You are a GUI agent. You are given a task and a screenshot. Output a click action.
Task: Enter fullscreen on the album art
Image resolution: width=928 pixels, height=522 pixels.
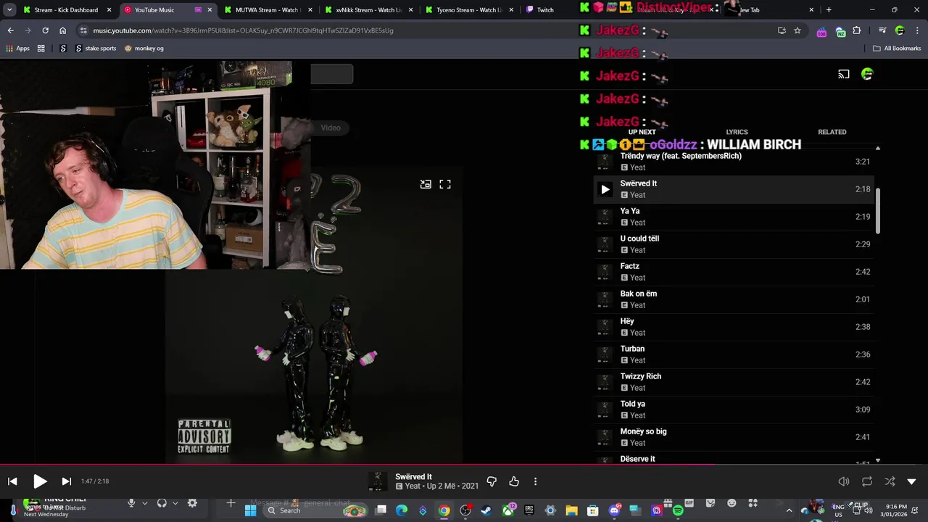tap(445, 184)
